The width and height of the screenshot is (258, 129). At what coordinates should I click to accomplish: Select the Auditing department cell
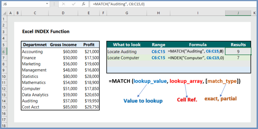[x=35, y=101]
